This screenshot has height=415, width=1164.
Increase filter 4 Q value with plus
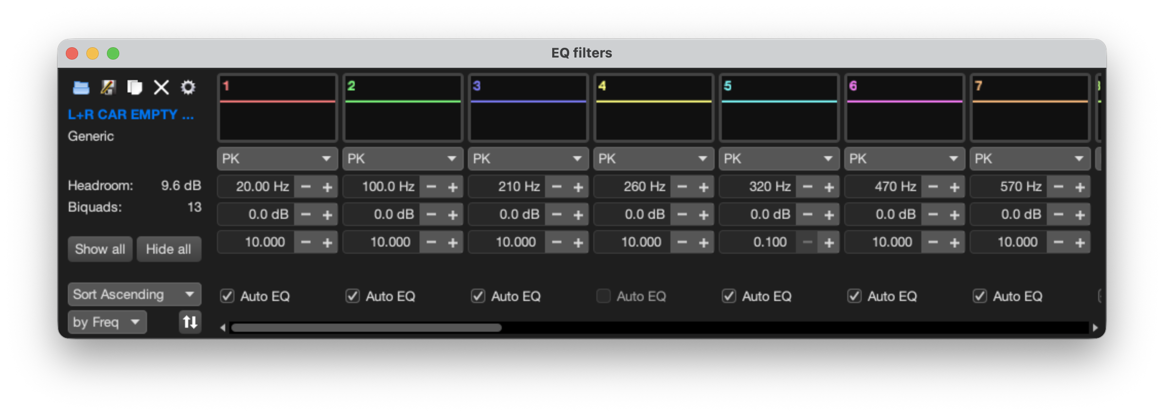click(x=703, y=242)
